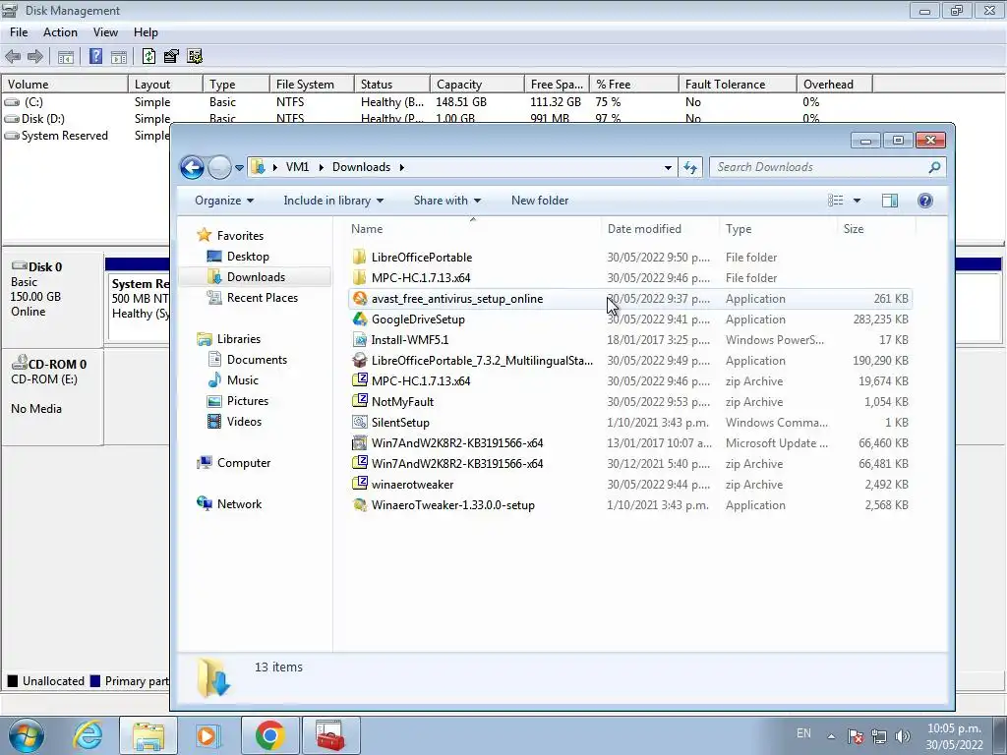Launch Google Chrome from the taskbar

pyautogui.click(x=269, y=735)
